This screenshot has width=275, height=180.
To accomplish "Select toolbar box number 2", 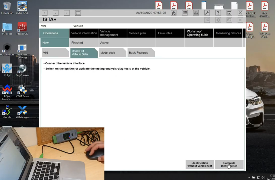I will click(x=56, y=13).
